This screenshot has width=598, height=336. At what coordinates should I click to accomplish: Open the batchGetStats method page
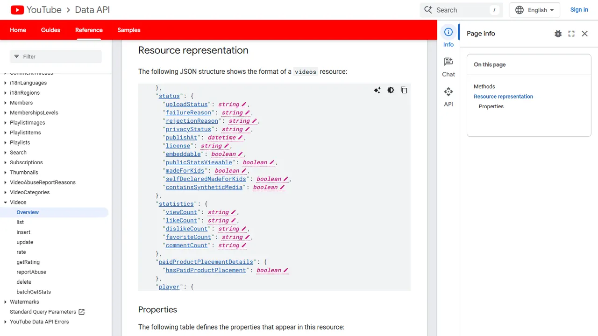point(34,292)
